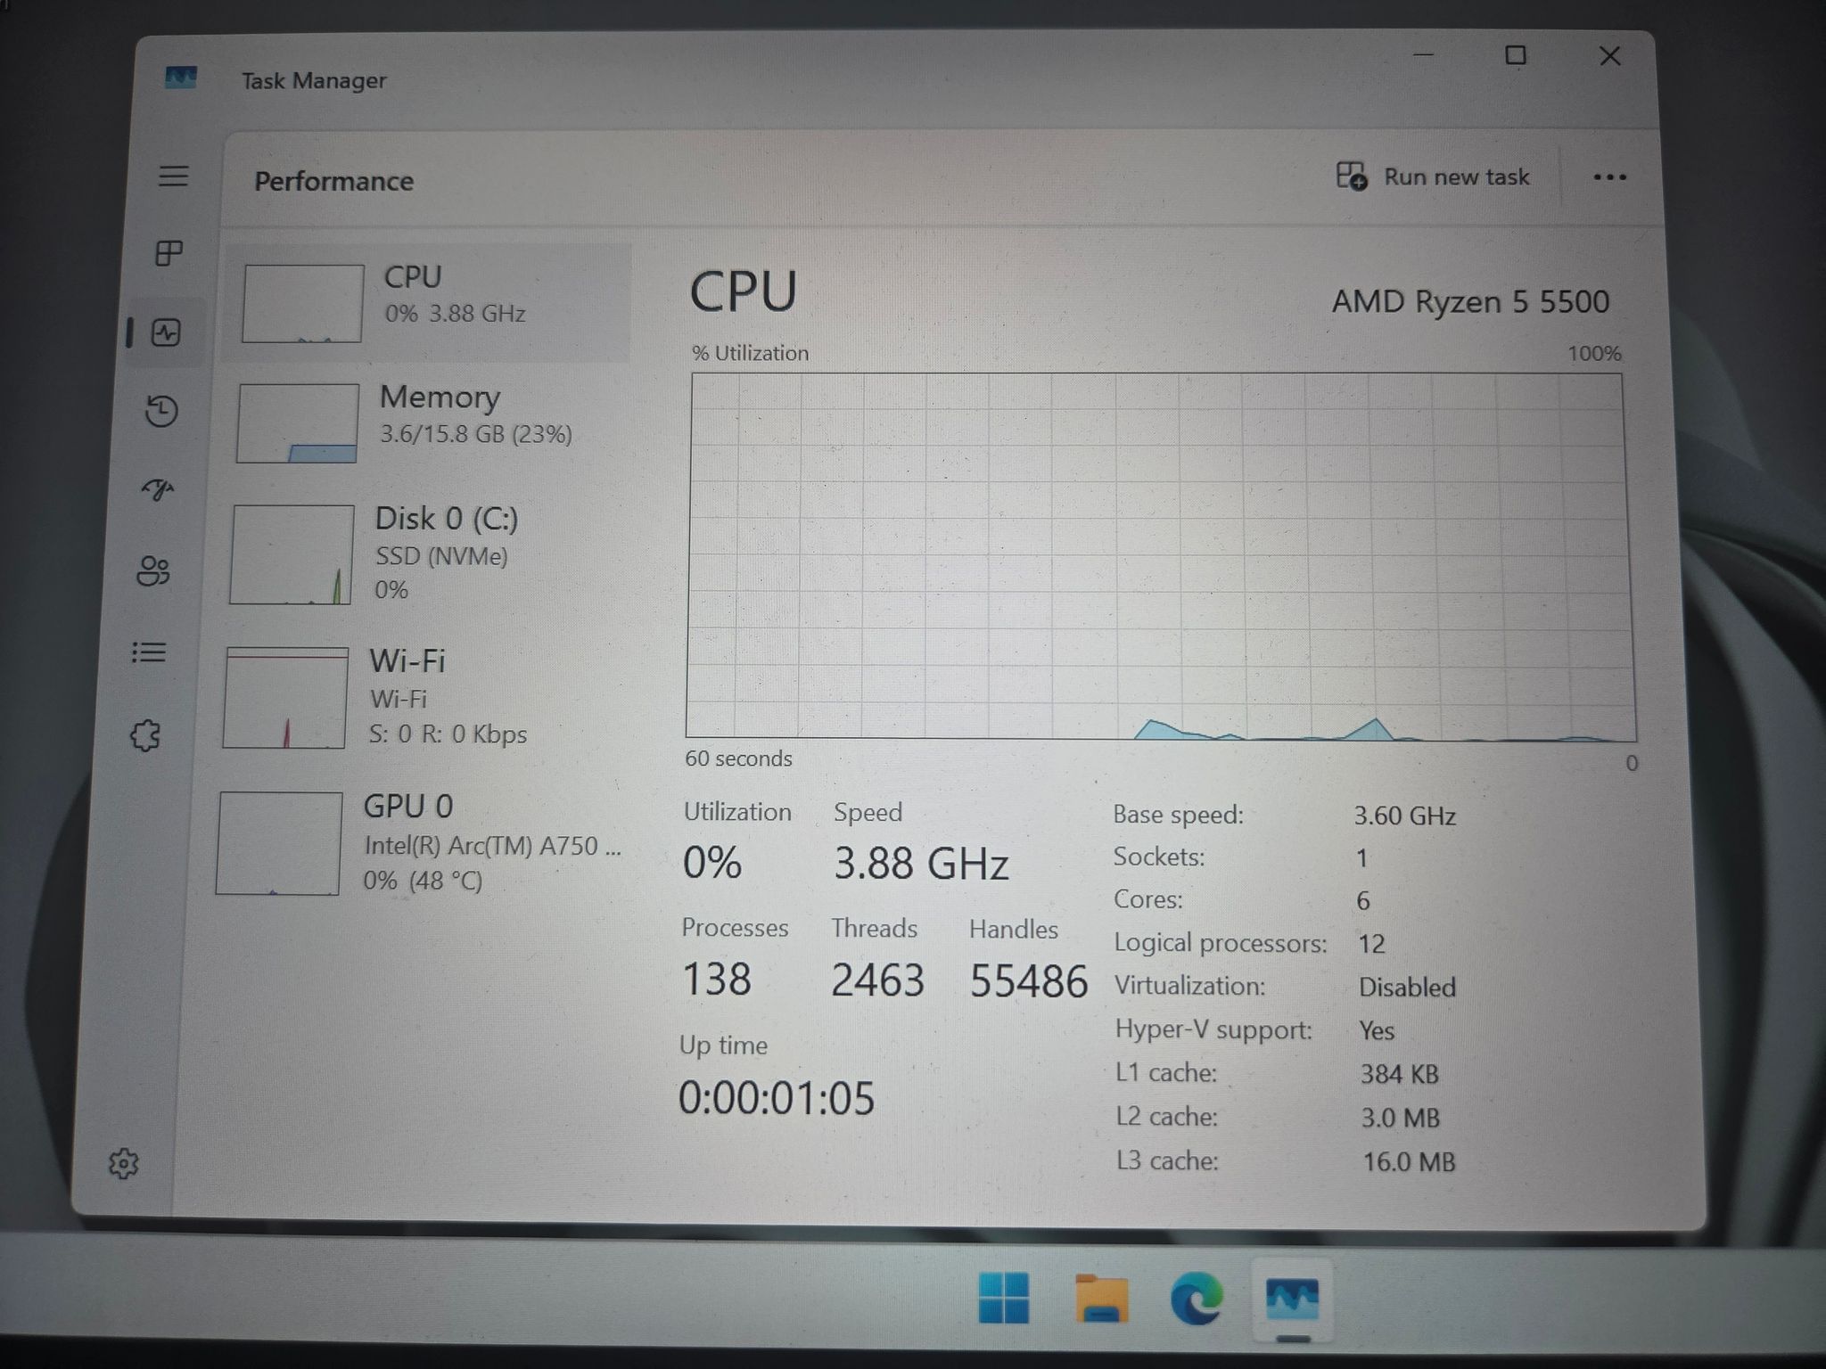This screenshot has height=1369, width=1826.
Task: Click the 138 processes value
Action: 717,980
